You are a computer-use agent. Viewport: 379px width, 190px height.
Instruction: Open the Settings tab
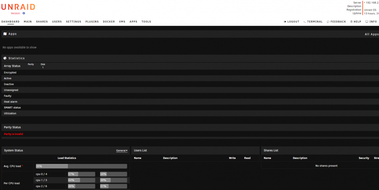click(x=74, y=22)
